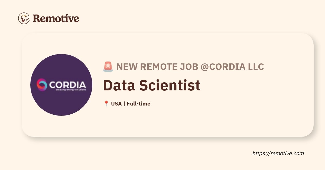Click the red siren emoji icon
325x170 pixels.
click(108, 67)
